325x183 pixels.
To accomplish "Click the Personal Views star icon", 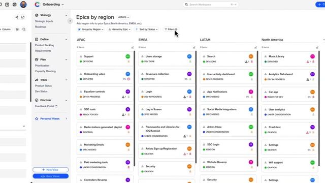I will (37, 118).
